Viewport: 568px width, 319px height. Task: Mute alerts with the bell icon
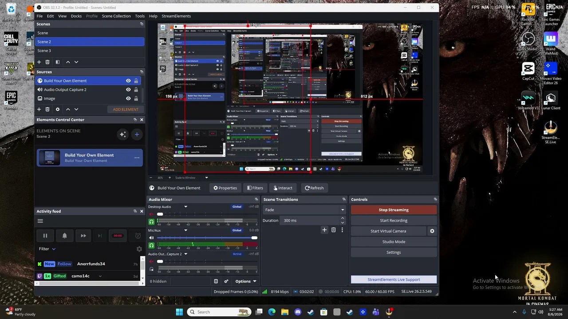[64, 236]
